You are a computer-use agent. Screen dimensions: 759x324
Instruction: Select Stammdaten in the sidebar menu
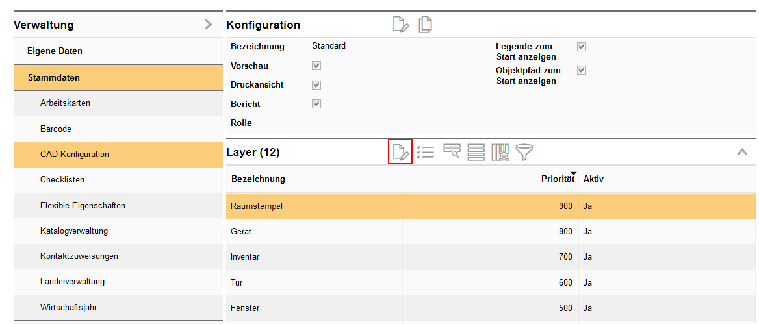pyautogui.click(x=54, y=77)
